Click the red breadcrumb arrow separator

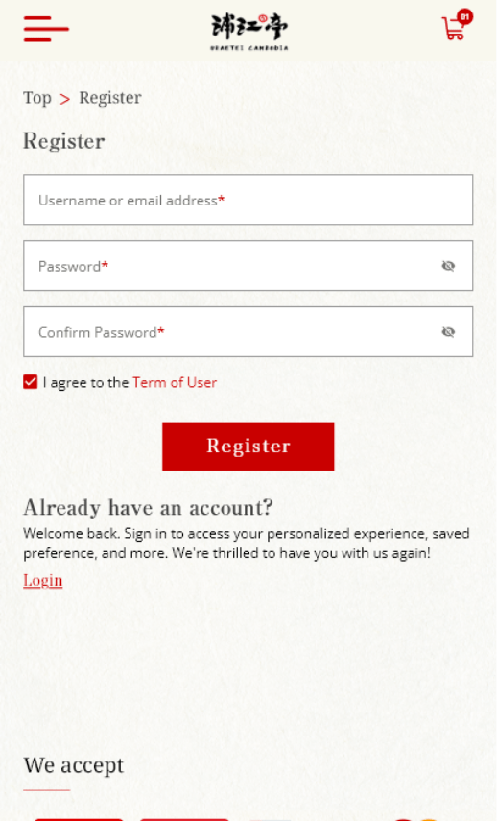[65, 99]
